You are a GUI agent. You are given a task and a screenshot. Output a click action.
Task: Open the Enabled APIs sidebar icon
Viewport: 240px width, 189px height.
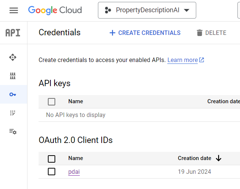point(13,57)
